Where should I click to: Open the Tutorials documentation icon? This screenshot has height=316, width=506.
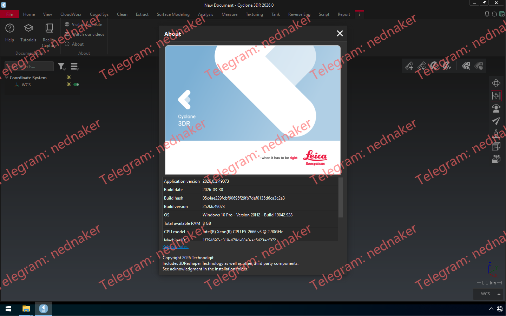[x=28, y=33]
